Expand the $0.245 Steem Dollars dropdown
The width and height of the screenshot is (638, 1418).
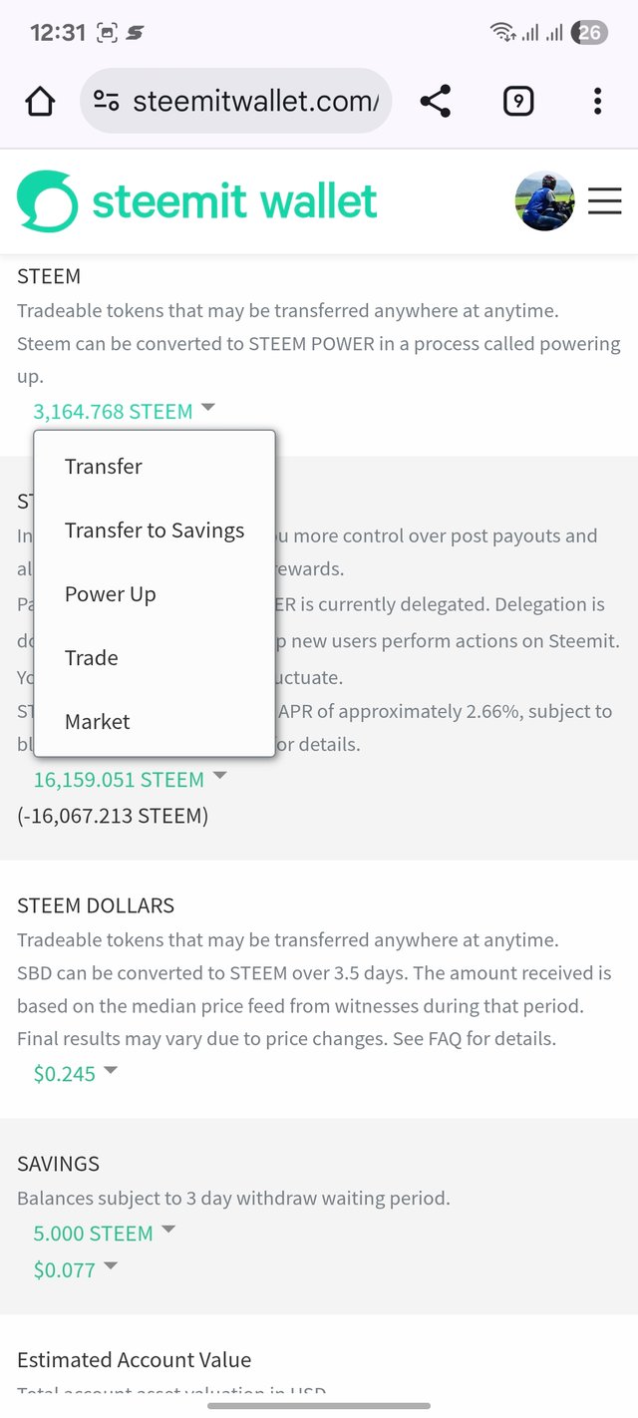[x=75, y=1073]
